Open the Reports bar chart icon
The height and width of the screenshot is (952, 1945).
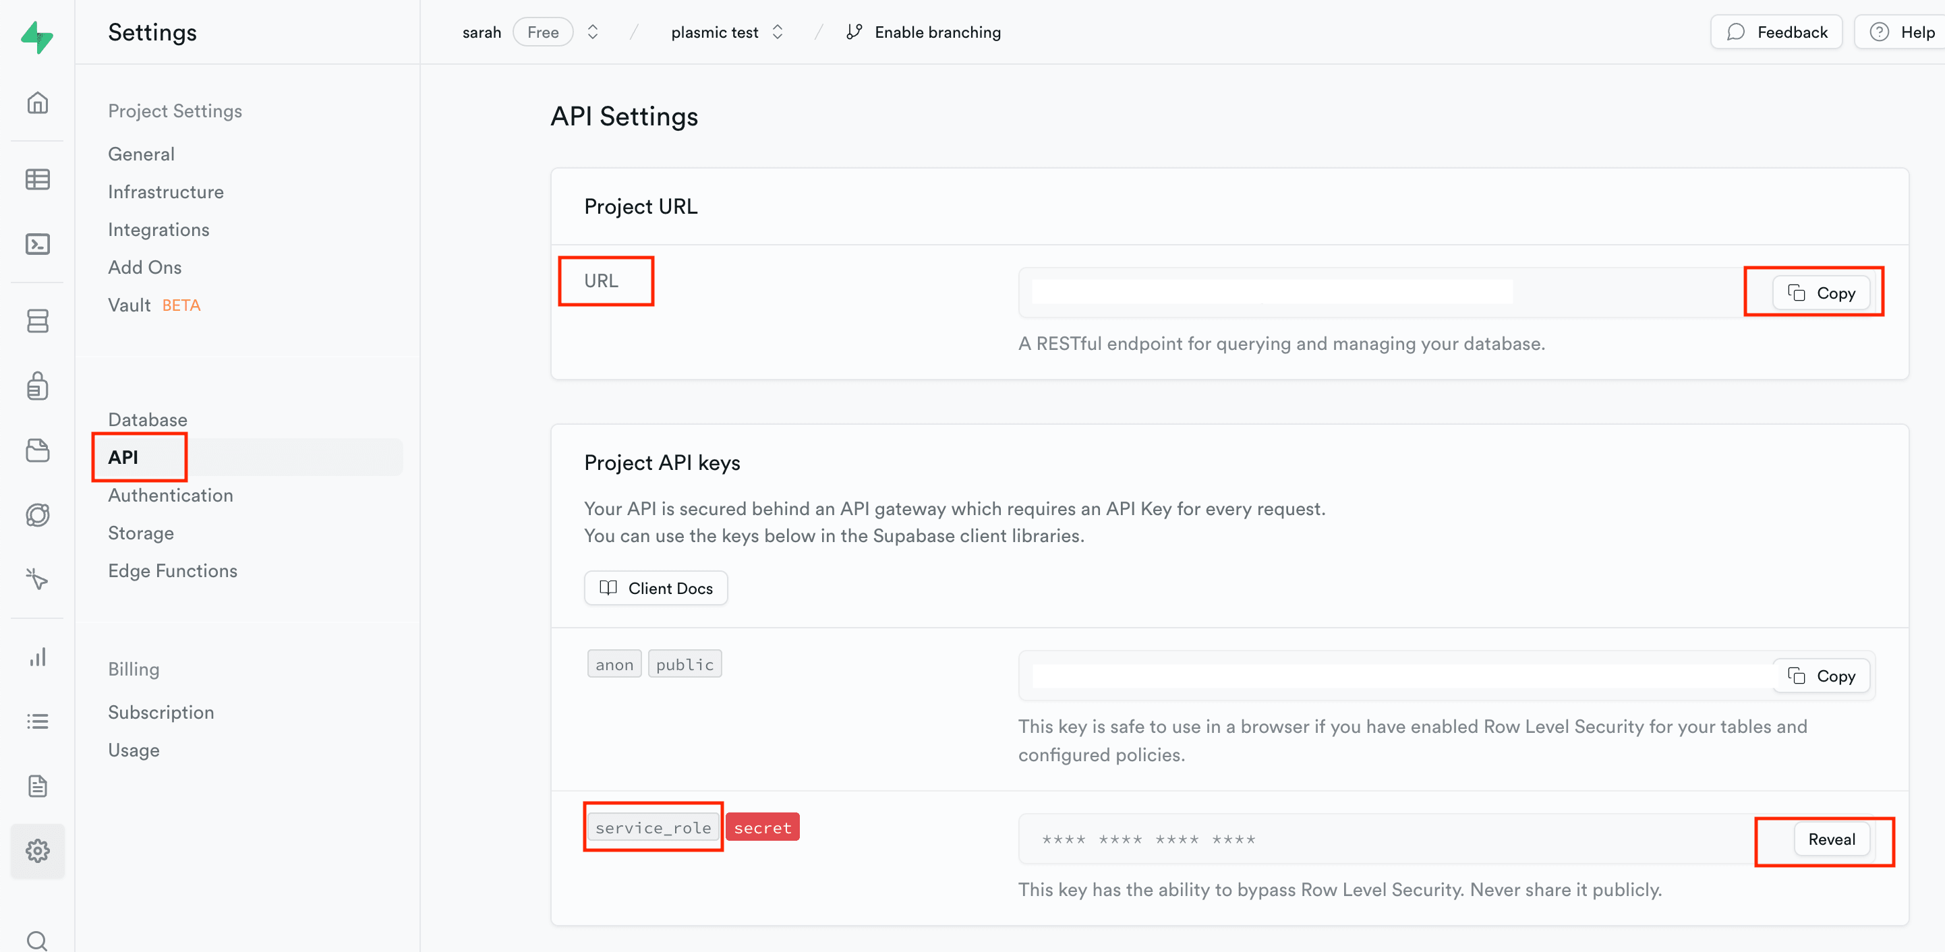point(37,657)
